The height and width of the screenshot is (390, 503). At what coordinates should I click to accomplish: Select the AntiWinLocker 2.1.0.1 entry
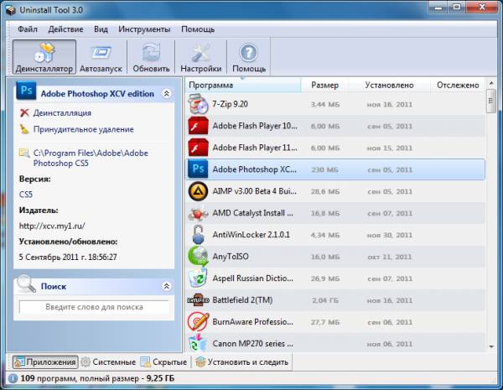tap(251, 235)
